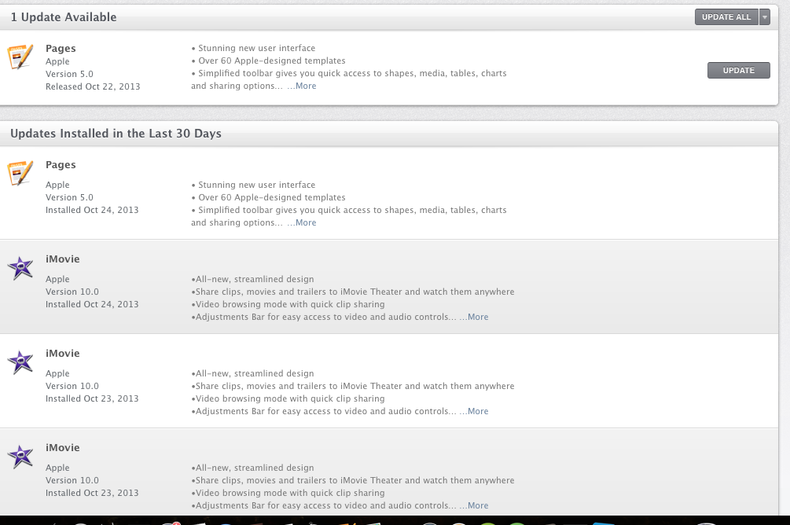Click 'Updates Installed in the Last 30 Days' header
Image resolution: width=790 pixels, height=525 pixels.
pyautogui.click(x=116, y=134)
